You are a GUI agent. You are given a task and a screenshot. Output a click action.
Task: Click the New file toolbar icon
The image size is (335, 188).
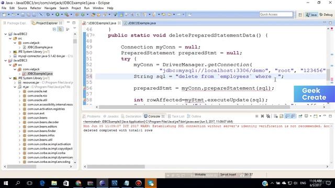coord(4,15)
